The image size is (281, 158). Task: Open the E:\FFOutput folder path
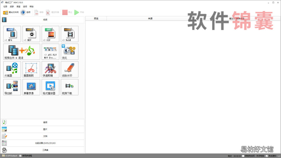[x=10, y=156]
